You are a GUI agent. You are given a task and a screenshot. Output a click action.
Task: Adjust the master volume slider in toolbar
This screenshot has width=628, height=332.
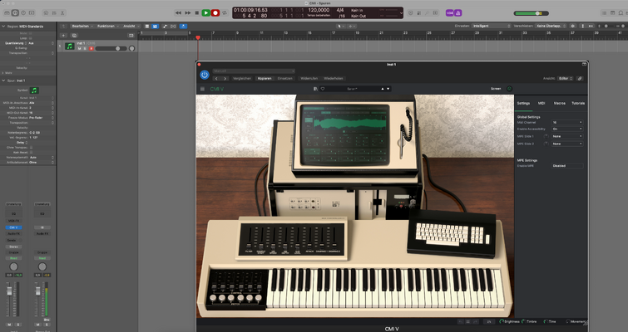click(x=531, y=13)
